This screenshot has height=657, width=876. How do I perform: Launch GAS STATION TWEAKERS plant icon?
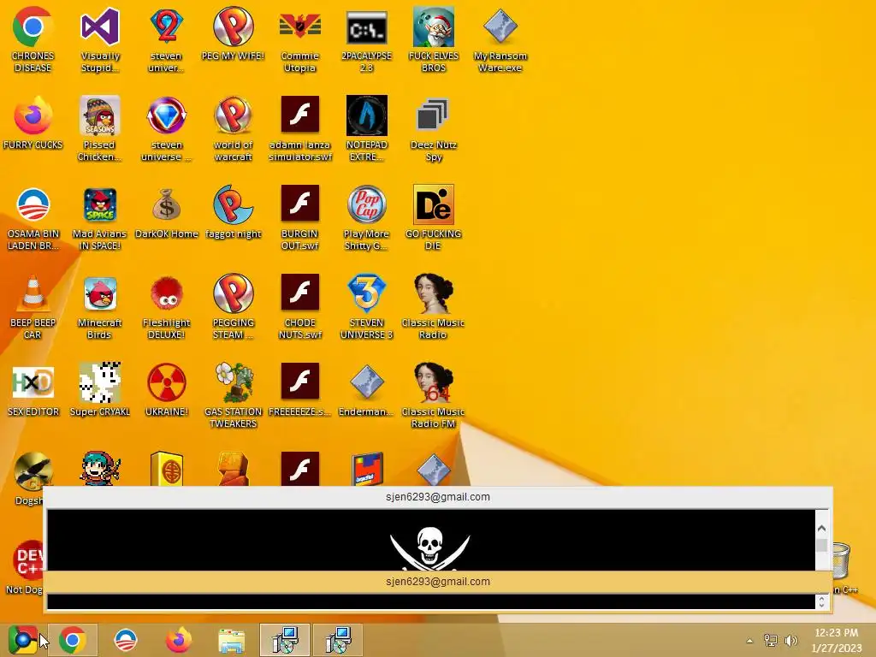point(233,382)
